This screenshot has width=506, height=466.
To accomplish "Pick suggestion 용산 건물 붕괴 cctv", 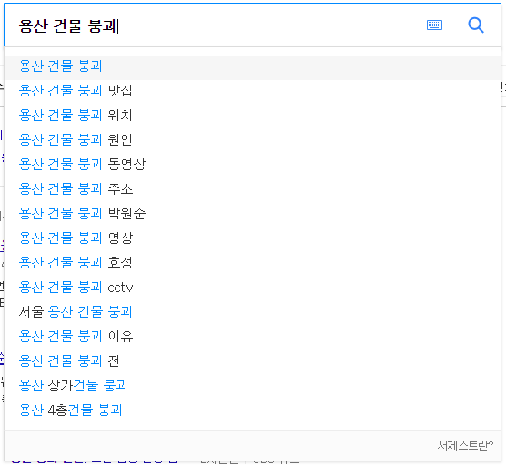I will tap(252, 287).
